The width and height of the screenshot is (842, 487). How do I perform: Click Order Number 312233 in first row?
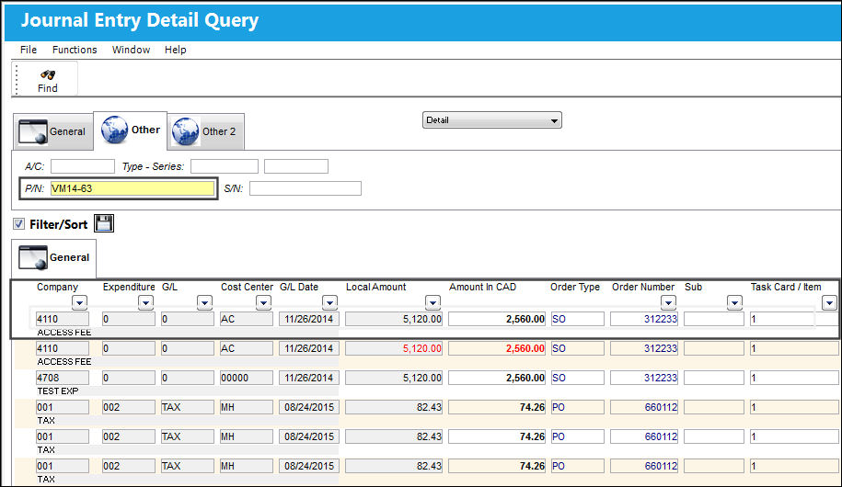(644, 319)
